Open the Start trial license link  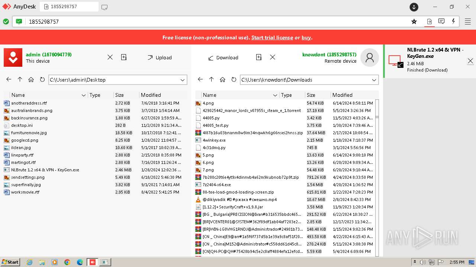[272, 37]
